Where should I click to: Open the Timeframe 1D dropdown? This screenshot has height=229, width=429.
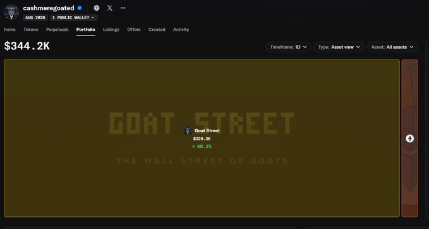[288, 47]
